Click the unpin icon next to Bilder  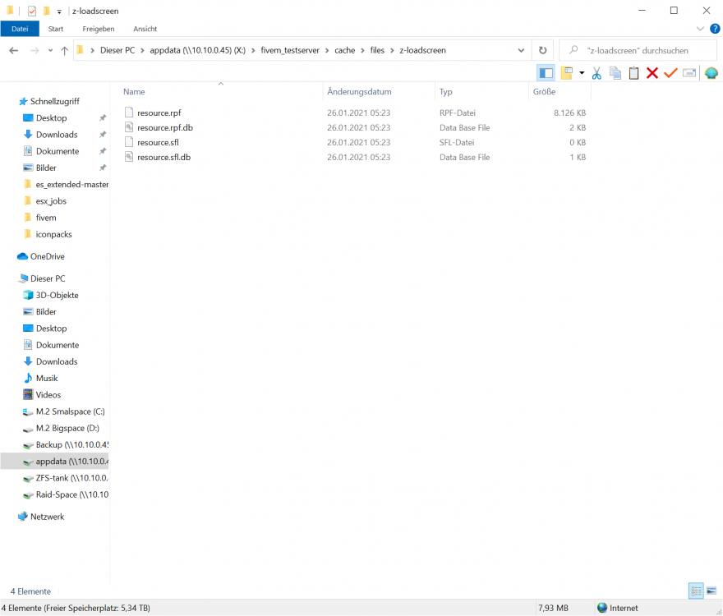103,168
